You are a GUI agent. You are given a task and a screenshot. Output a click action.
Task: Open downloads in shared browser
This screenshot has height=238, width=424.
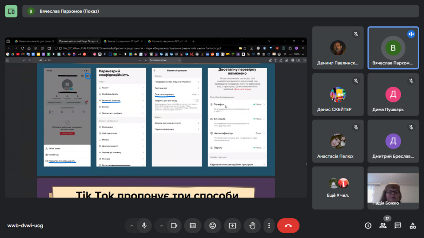pyautogui.click(x=252, y=48)
